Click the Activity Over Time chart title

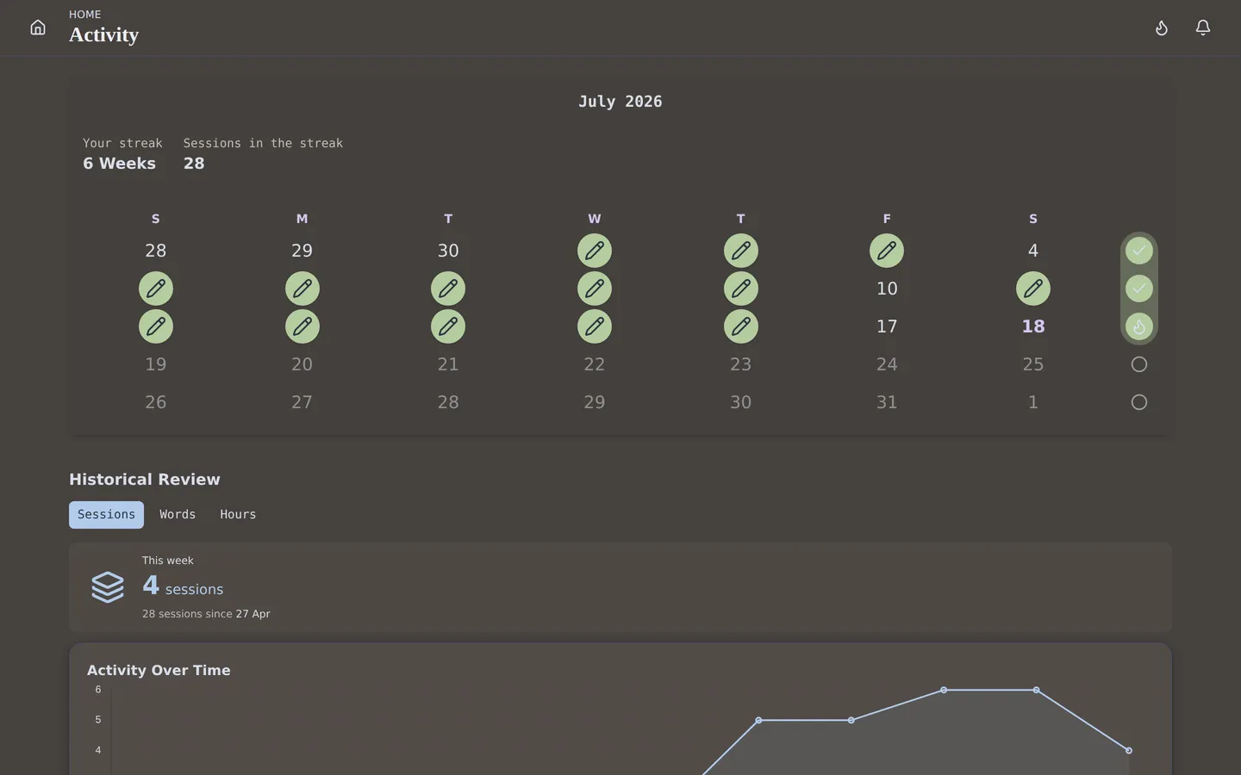click(x=159, y=670)
